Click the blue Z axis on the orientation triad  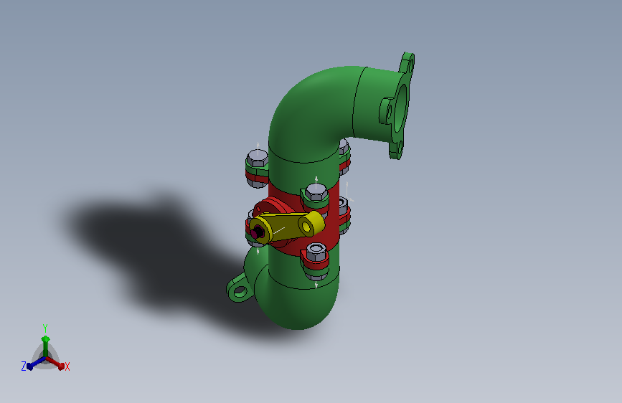click(x=35, y=364)
